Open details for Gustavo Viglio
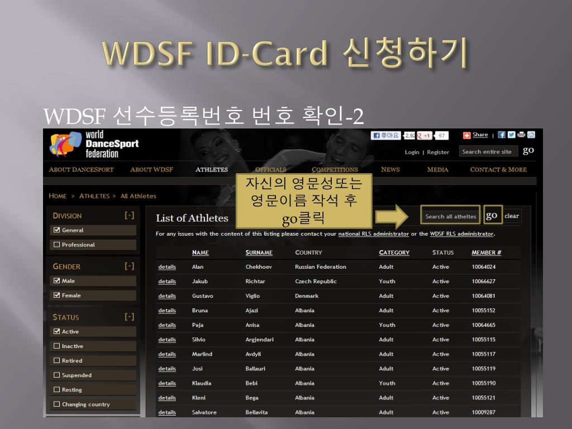 click(x=167, y=296)
